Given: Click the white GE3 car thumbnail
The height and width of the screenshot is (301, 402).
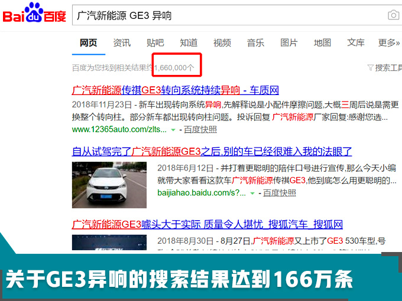Looking at the screenshot, I should point(109,185).
